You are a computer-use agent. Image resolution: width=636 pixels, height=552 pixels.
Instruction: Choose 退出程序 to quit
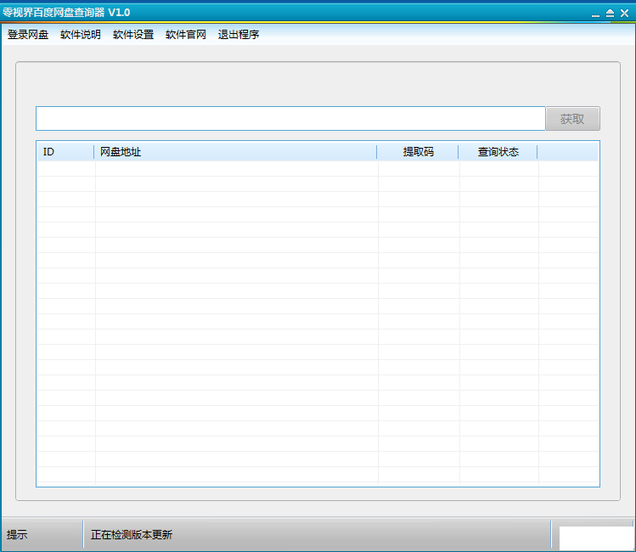pos(239,35)
